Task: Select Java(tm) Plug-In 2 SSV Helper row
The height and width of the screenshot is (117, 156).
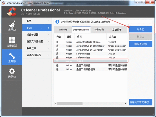Action: tap(90, 46)
